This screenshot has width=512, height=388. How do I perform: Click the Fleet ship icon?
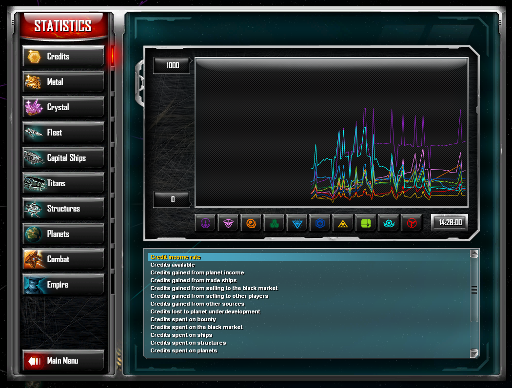pyautogui.click(x=34, y=133)
